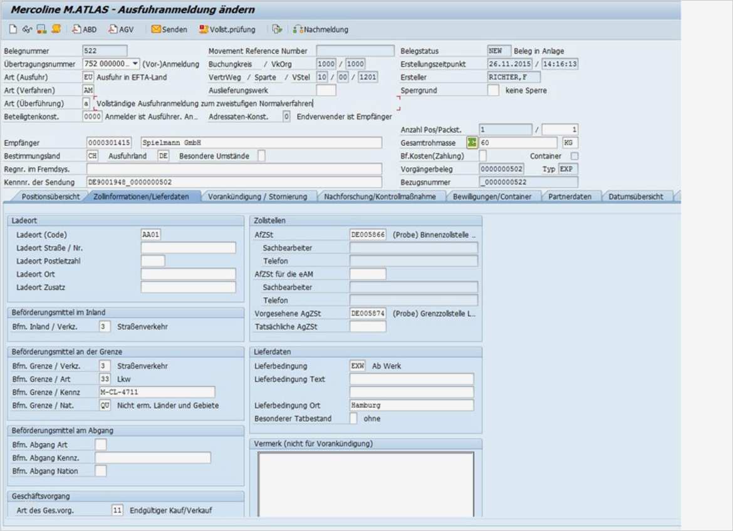Screen dimensions: 733x531
Task: Click the Erstellungszeitpunkt date field
Action: point(509,64)
